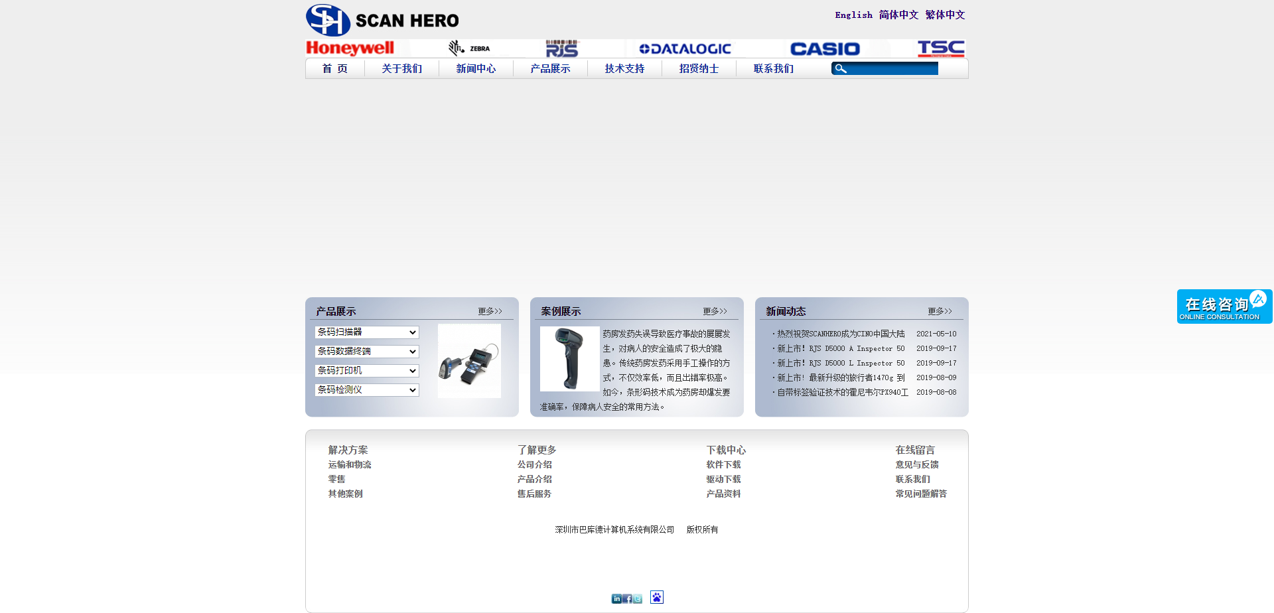Expand the 条码扫描器 dropdown
Image resolution: width=1274 pixels, height=613 pixels.
coord(366,332)
